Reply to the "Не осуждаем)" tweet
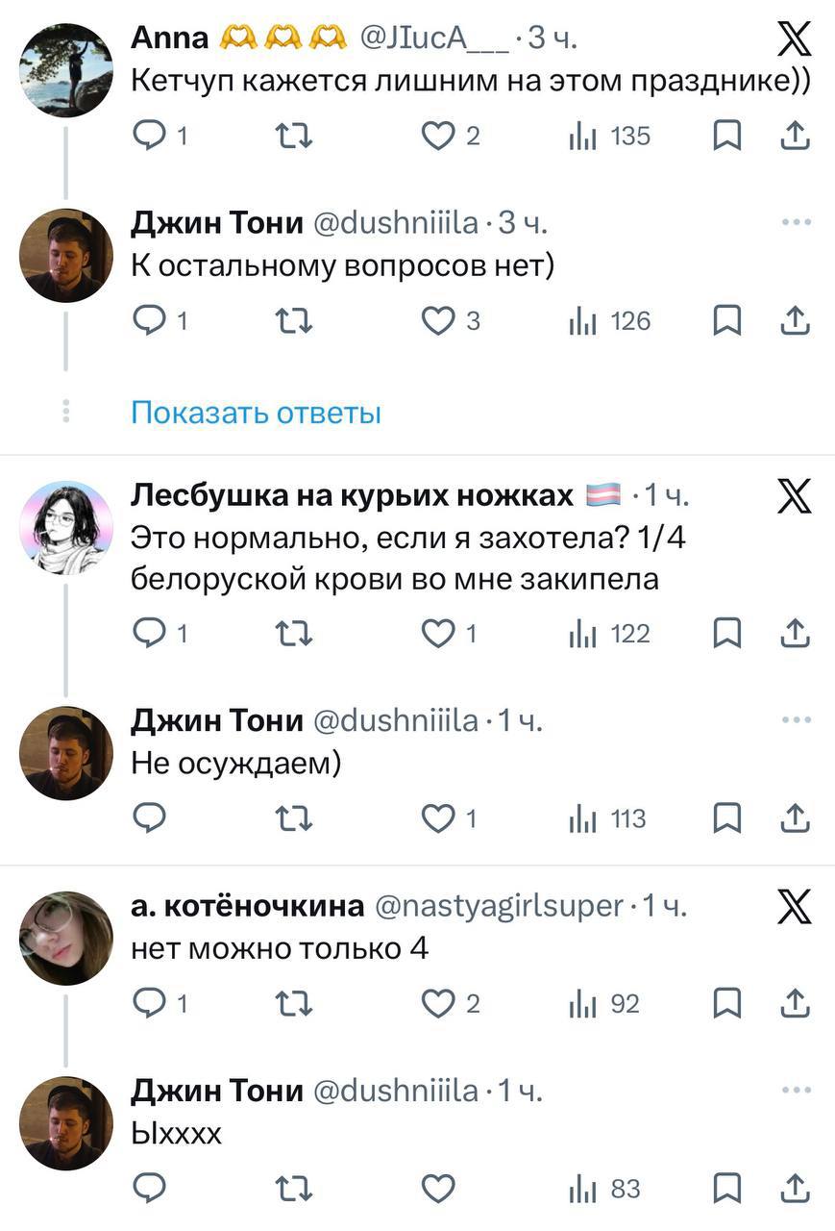Image resolution: width=835 pixels, height=1231 pixels. pyautogui.click(x=150, y=818)
